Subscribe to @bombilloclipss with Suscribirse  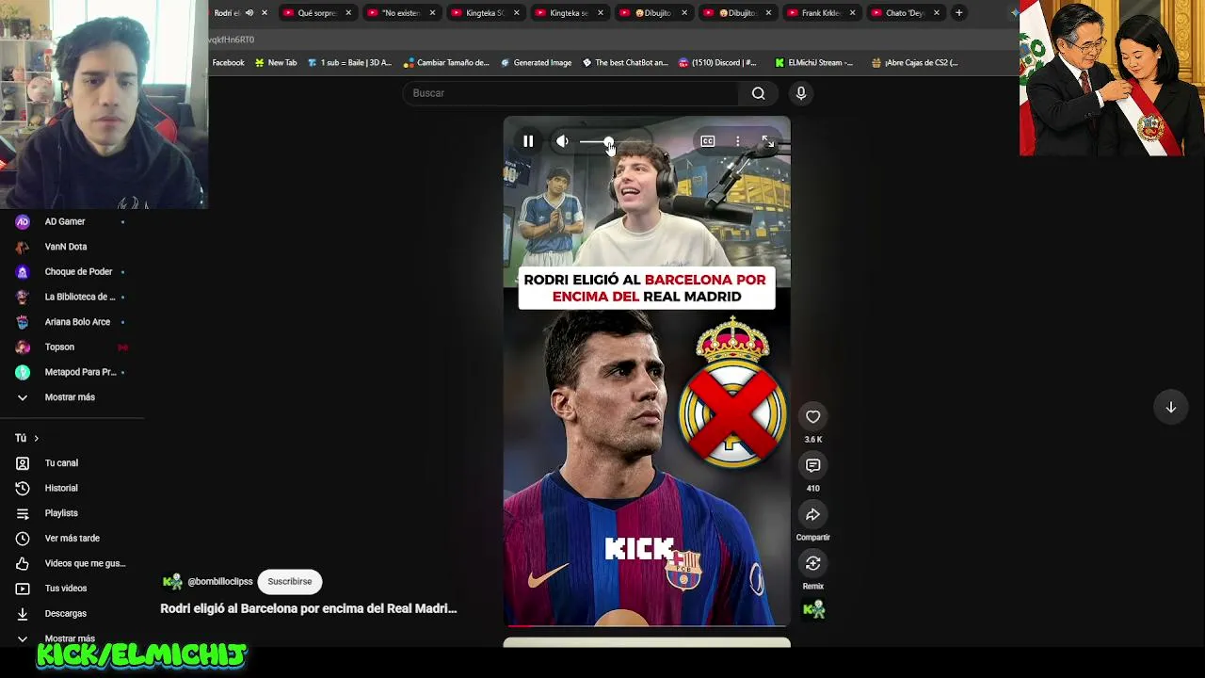(x=290, y=582)
